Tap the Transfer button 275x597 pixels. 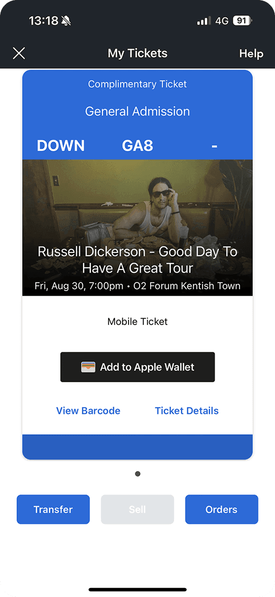(53, 510)
